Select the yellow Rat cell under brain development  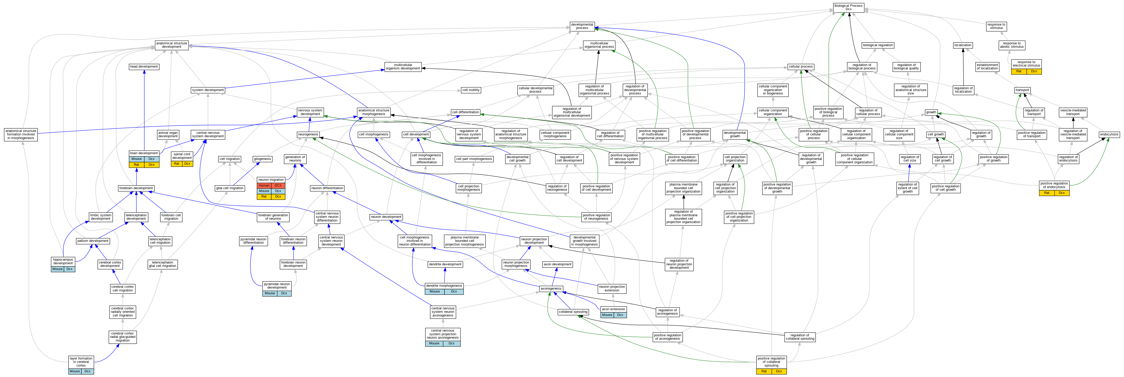point(137,165)
